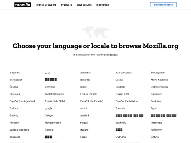Click the Mozilla logo
Screen dimensions: 191x143
pyautogui.click(x=23, y=5)
